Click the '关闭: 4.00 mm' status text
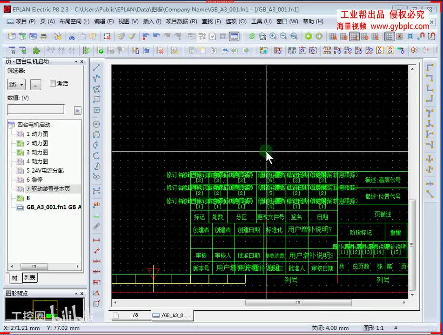The height and width of the screenshot is (335, 443). [330, 328]
